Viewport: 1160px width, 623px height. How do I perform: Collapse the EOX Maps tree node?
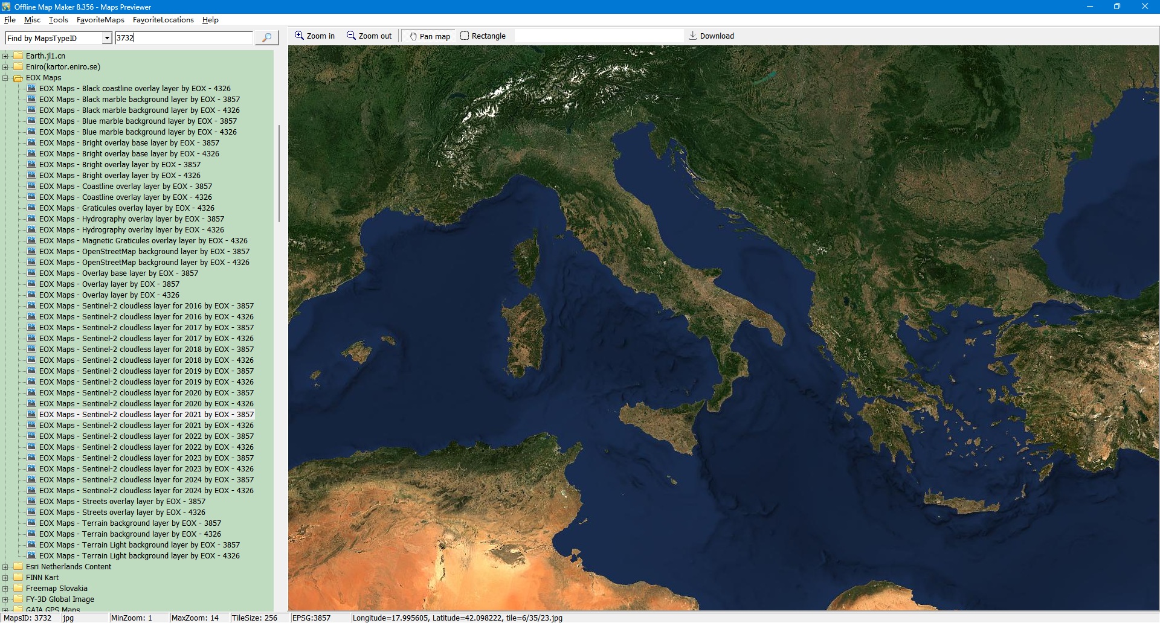click(5, 78)
